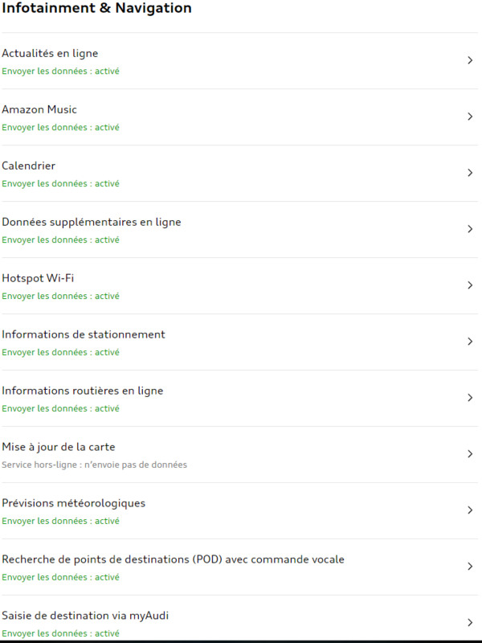The width and height of the screenshot is (482, 643).
Task: Click chevron for Saisie de destination via myAudi
Action: 470,623
